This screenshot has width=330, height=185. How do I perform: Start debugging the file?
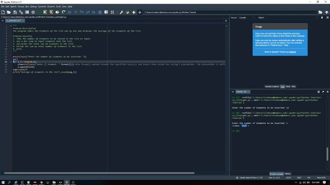(70, 12)
